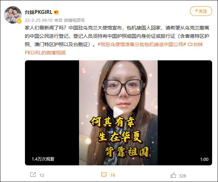Image resolution: width=218 pixels, height=182 pixels.
Task: Click the 台妹PKGIRL profile avatar
Action: tap(13, 15)
